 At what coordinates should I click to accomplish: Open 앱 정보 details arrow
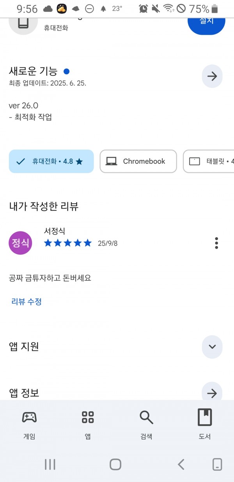click(212, 393)
